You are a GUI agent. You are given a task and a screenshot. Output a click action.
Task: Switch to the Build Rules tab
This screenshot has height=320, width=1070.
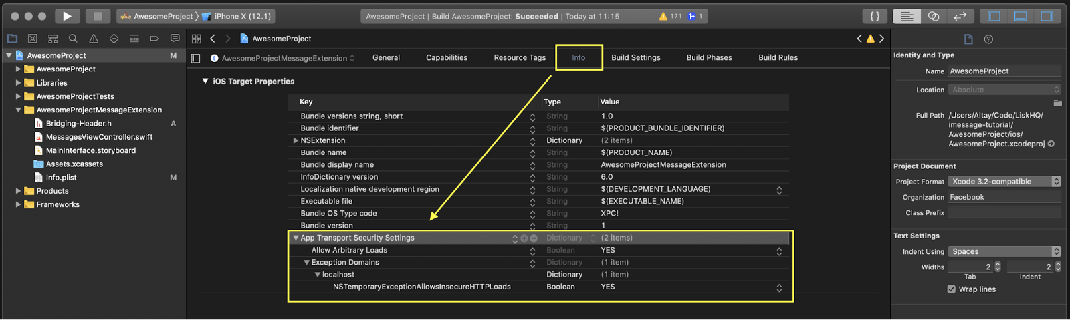coord(778,58)
